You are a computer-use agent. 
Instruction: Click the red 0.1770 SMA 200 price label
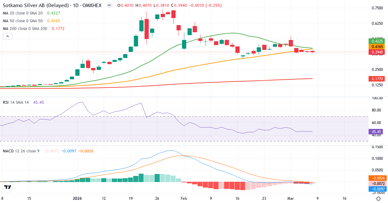pos(376,79)
